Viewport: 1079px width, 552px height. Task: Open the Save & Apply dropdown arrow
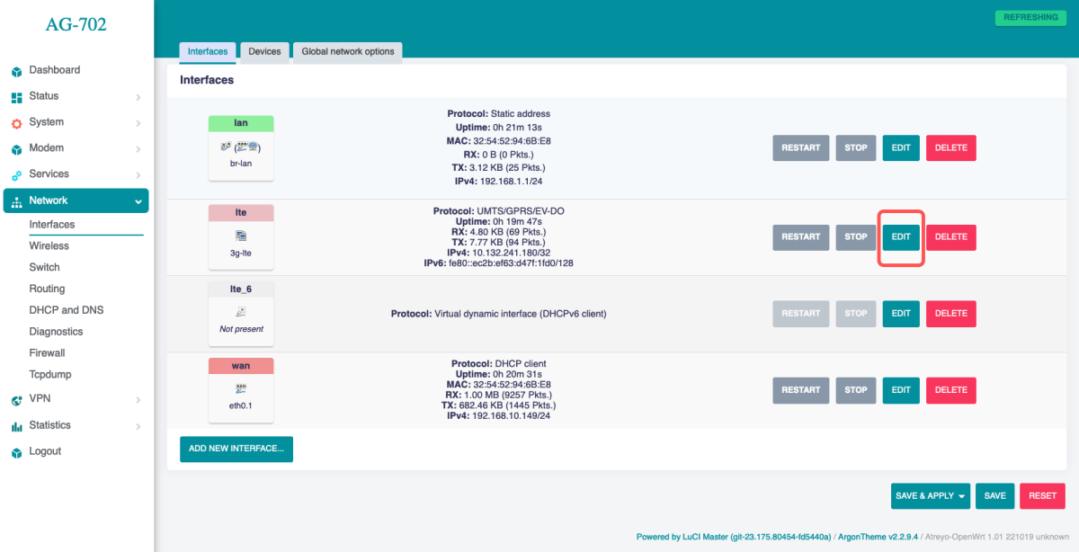pos(962,496)
